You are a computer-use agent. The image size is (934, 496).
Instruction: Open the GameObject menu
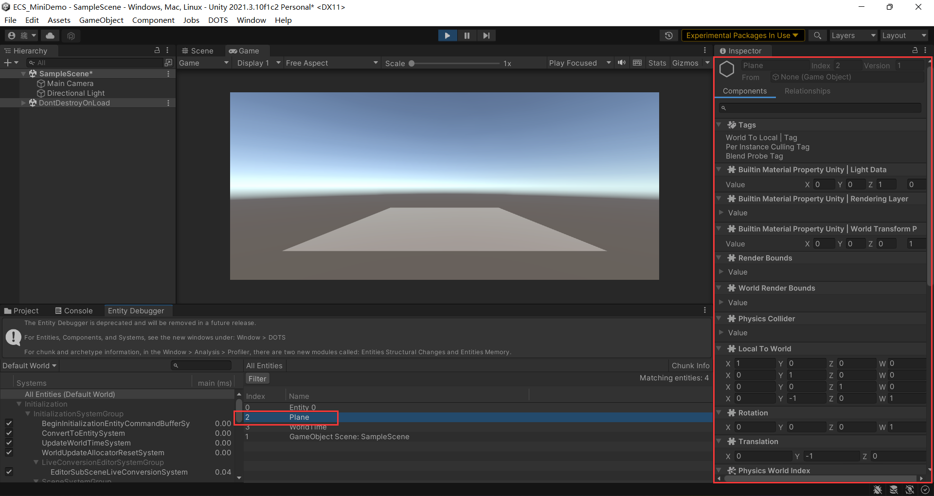(101, 20)
